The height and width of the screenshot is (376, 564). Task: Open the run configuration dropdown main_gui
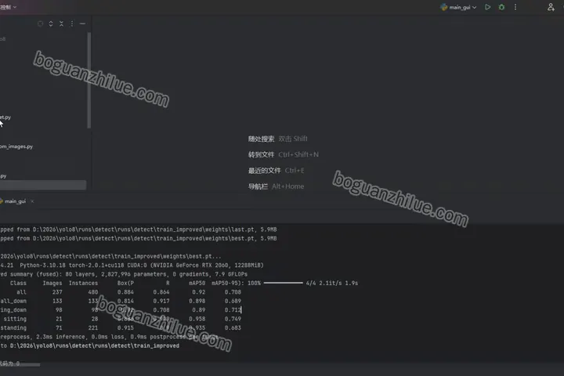point(458,7)
